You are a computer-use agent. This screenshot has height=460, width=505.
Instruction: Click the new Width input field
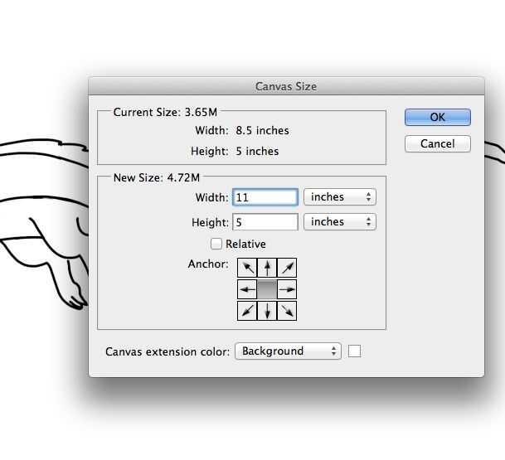pos(265,197)
